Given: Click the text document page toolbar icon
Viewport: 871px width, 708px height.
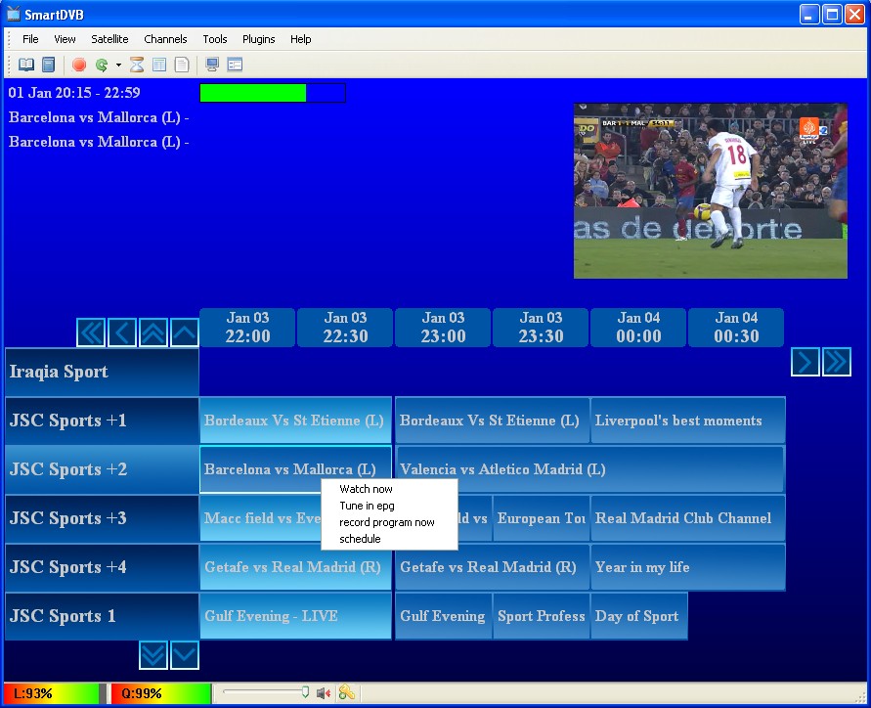Looking at the screenshot, I should 182,65.
